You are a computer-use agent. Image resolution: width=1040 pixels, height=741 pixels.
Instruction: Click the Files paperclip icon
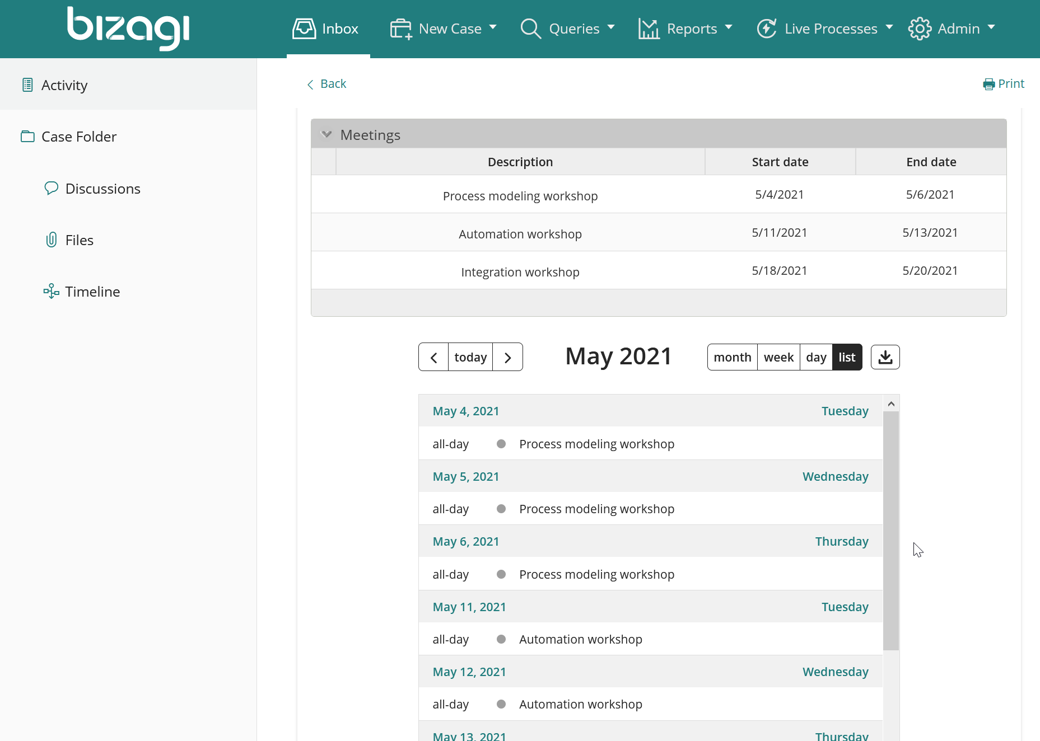coord(51,240)
